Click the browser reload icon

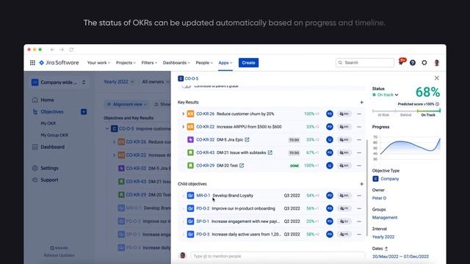pos(71,49)
